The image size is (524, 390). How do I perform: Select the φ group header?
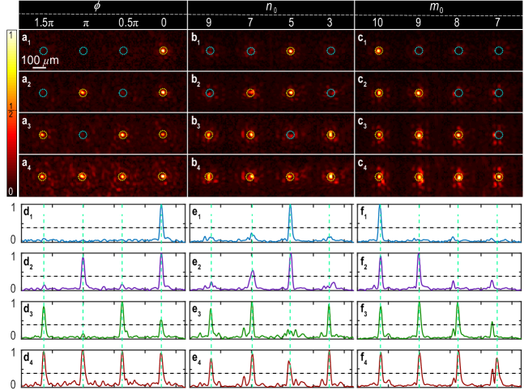point(101,6)
